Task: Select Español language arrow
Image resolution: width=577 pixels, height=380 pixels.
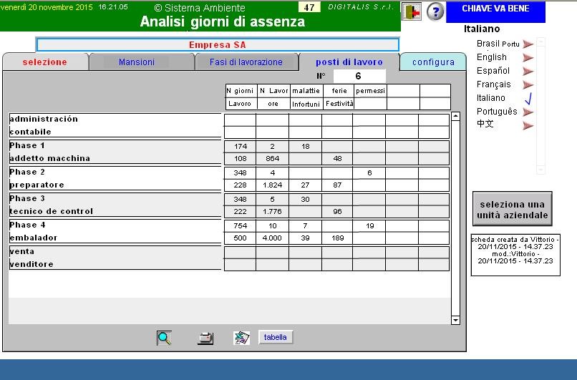Action: (528, 71)
